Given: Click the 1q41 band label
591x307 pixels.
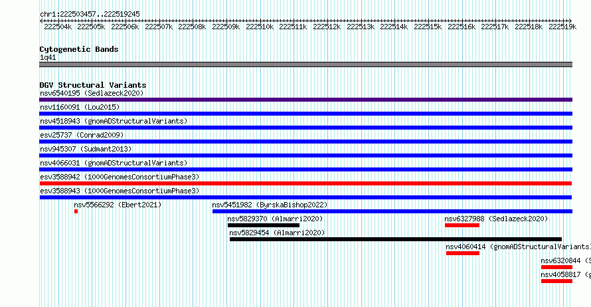Looking at the screenshot, I should click(x=48, y=57).
